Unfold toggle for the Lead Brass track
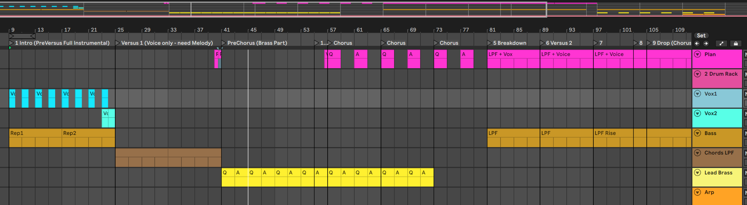747x205 pixels. (x=698, y=173)
